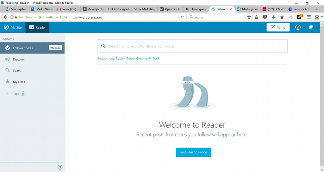Follow the Poetry suggestion link
This screenshot has width=324, height=172.
(120, 58)
